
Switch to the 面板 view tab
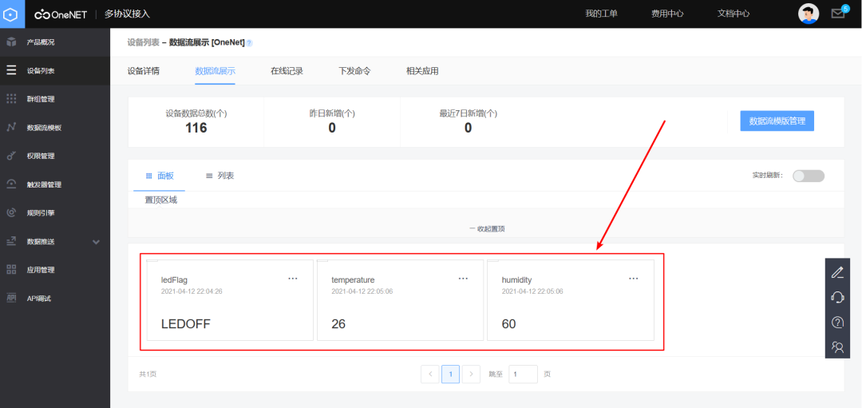click(x=160, y=176)
